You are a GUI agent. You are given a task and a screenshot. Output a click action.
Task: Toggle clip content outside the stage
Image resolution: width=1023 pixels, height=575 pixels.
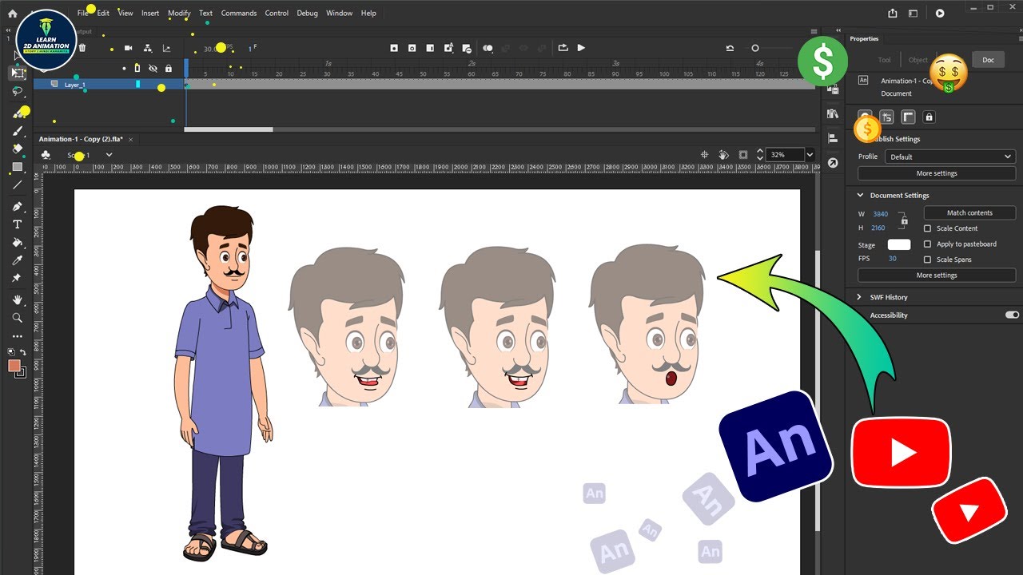pyautogui.click(x=743, y=155)
